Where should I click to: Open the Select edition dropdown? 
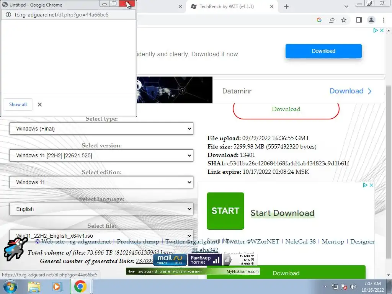[101, 182]
